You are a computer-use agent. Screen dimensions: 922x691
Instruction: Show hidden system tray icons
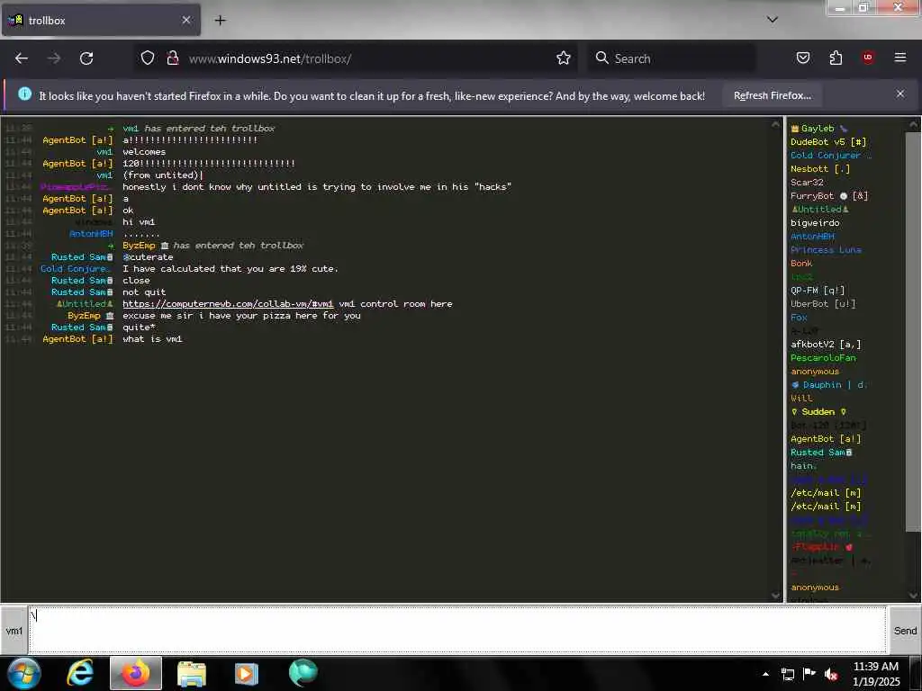point(765,674)
